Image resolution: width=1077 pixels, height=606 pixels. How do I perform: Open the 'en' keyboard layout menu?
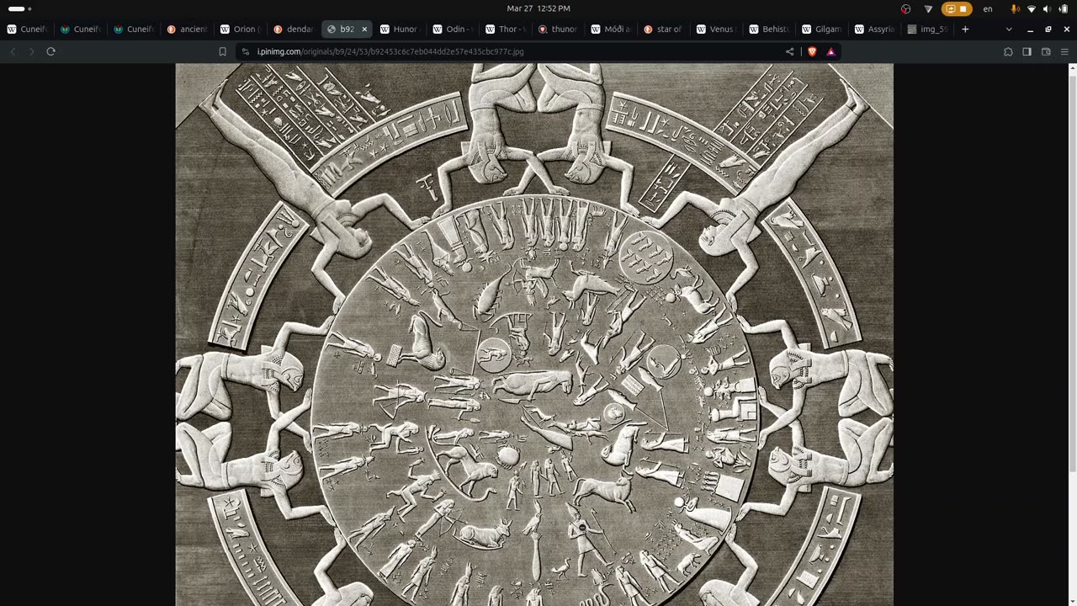tap(988, 8)
